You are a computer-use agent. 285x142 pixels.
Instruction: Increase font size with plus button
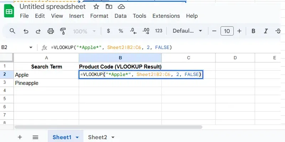click(239, 31)
